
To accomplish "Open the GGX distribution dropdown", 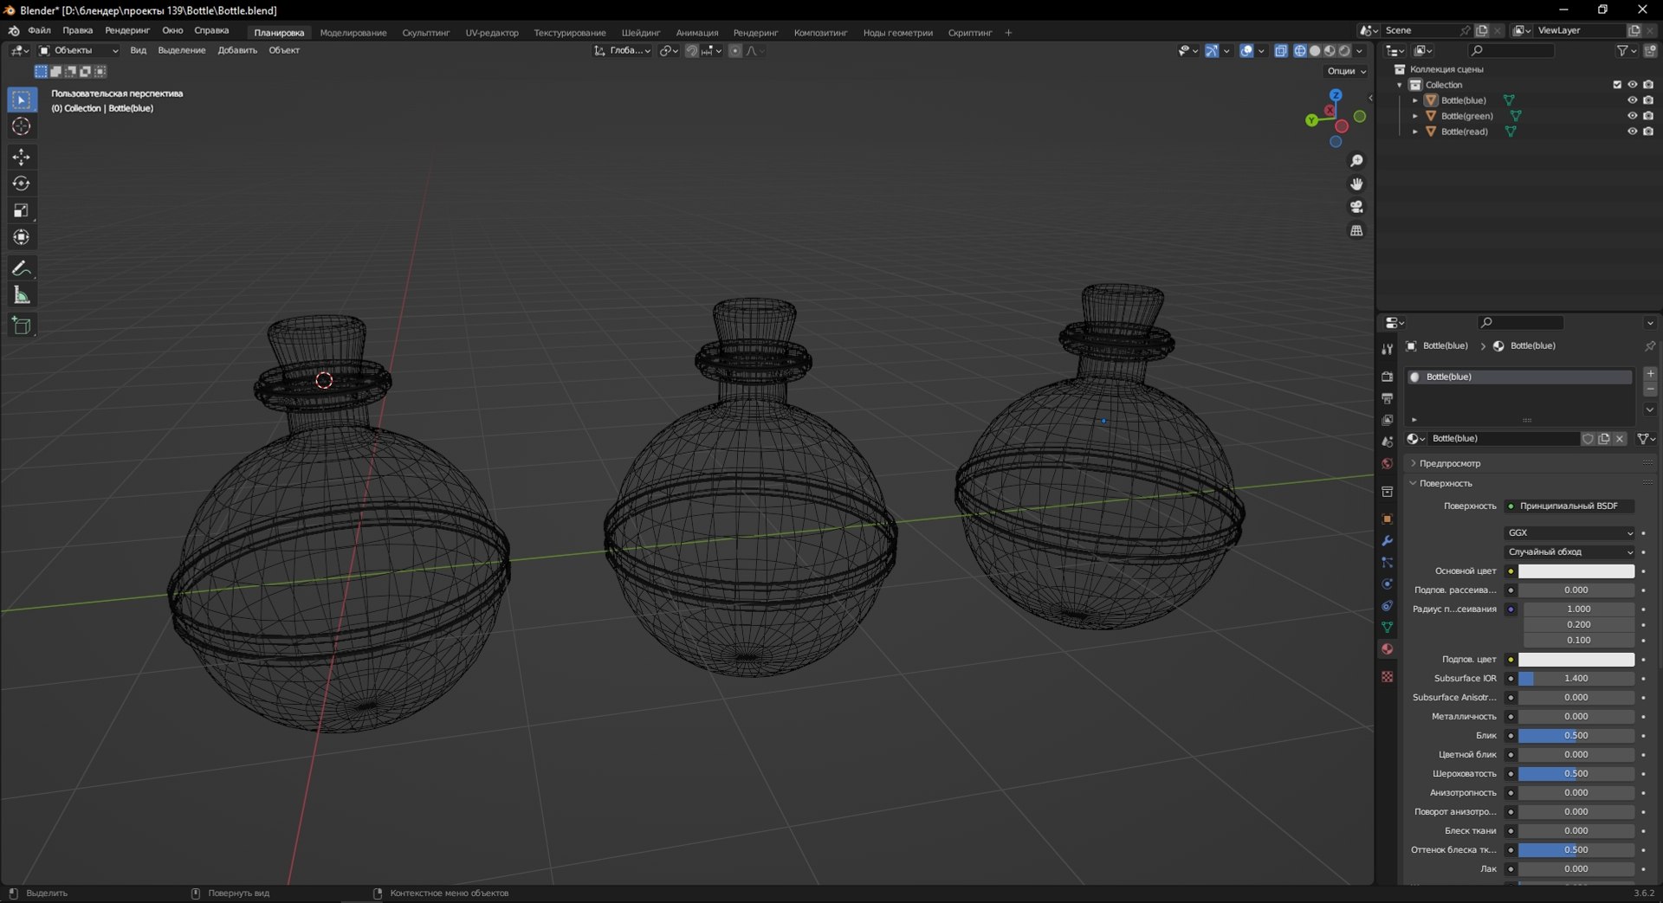I will 1569,532.
